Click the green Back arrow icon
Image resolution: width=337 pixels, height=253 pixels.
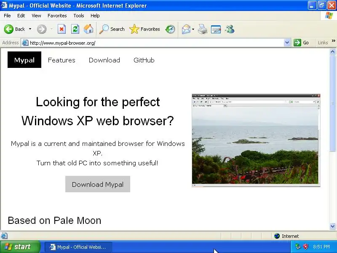click(8, 29)
